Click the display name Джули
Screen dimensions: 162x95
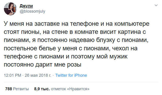(x=26, y=6)
